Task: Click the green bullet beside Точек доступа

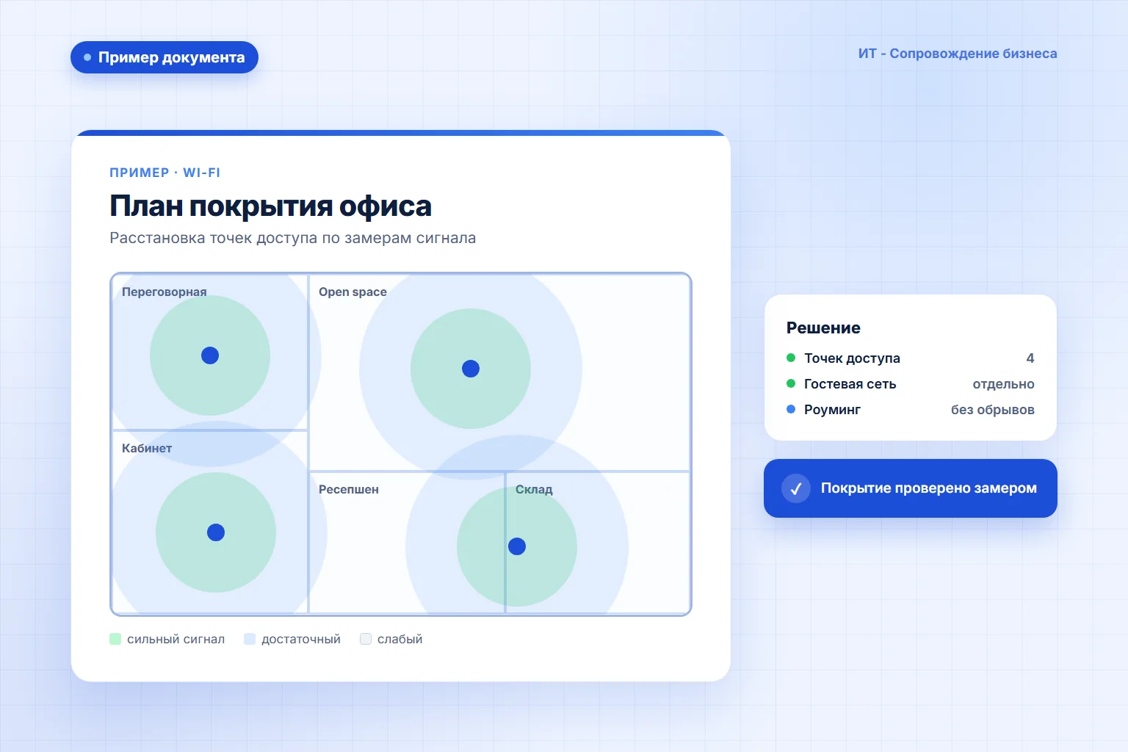Action: [x=791, y=358]
